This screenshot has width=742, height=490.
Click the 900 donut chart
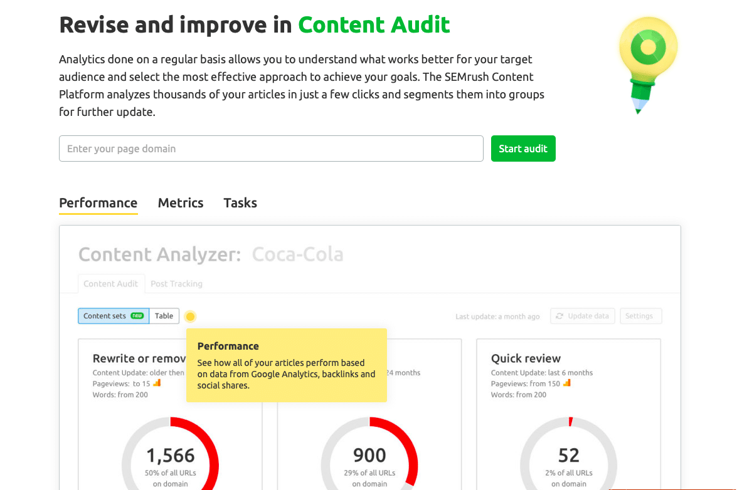click(369, 453)
